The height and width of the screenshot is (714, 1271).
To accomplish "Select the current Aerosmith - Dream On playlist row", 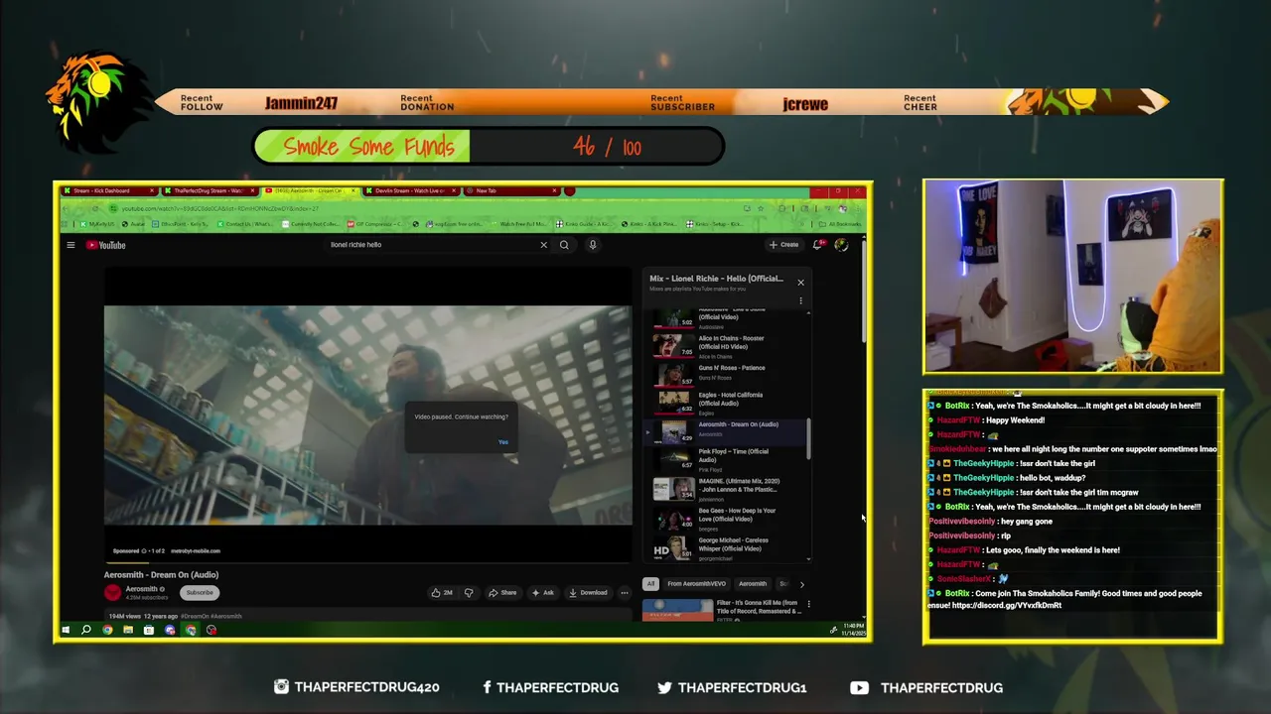I will click(726, 430).
